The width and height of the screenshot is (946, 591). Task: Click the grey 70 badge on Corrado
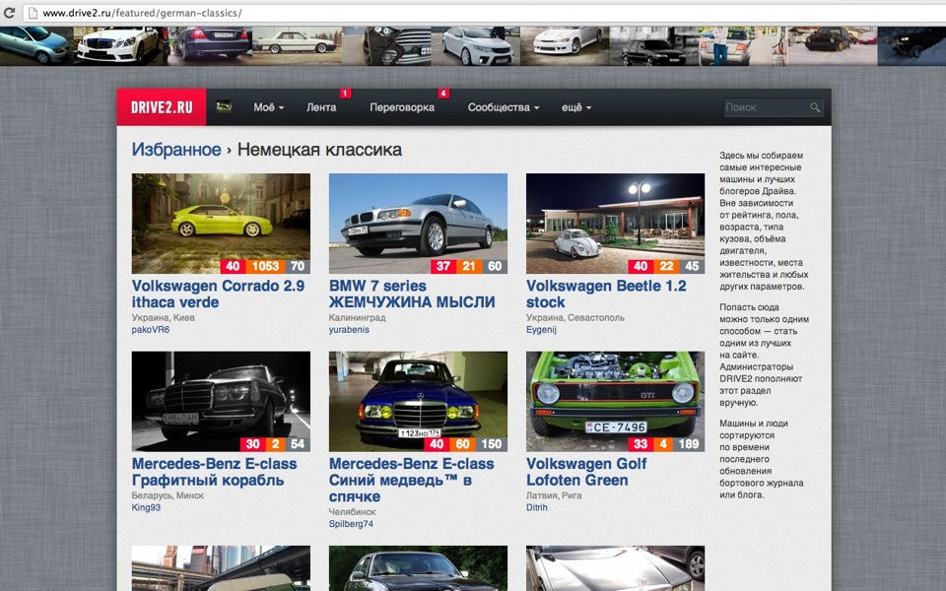298,266
